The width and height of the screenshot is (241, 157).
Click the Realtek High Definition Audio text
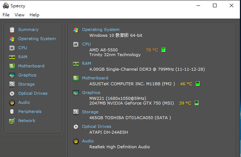(x=120, y=147)
